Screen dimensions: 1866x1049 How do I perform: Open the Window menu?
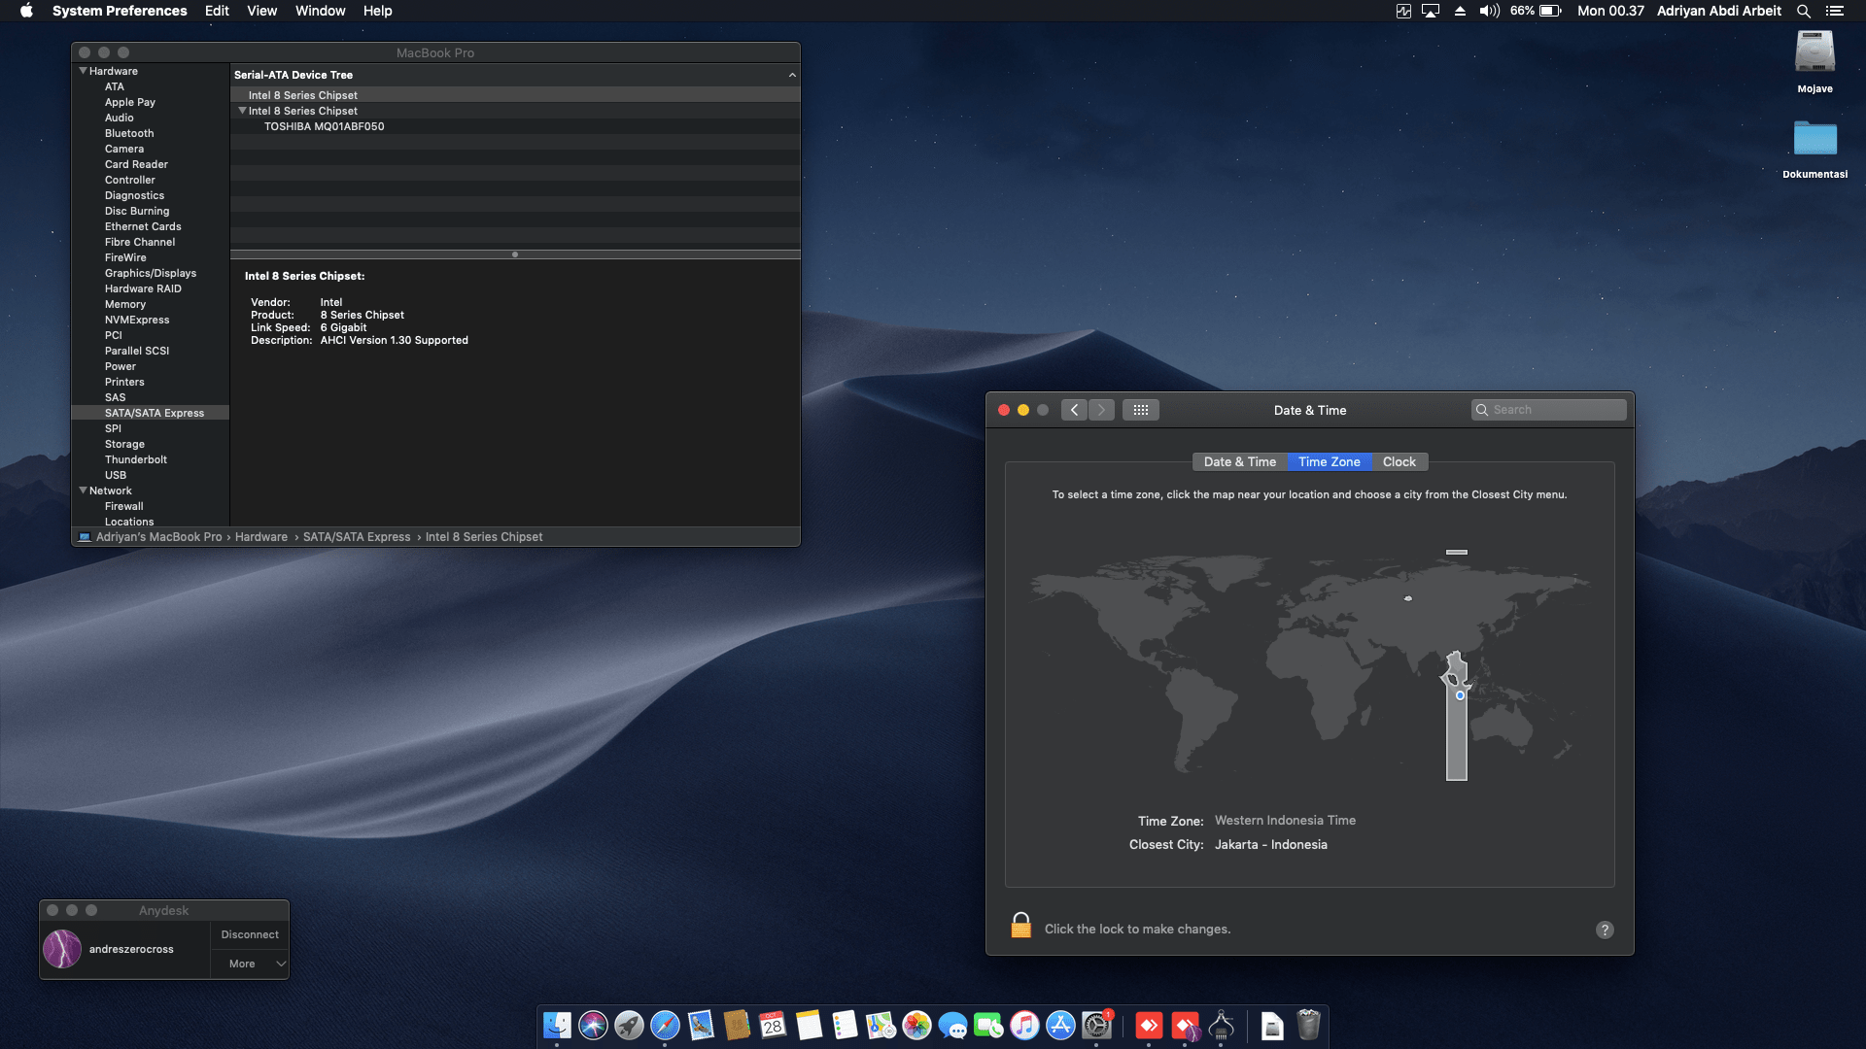coord(320,11)
